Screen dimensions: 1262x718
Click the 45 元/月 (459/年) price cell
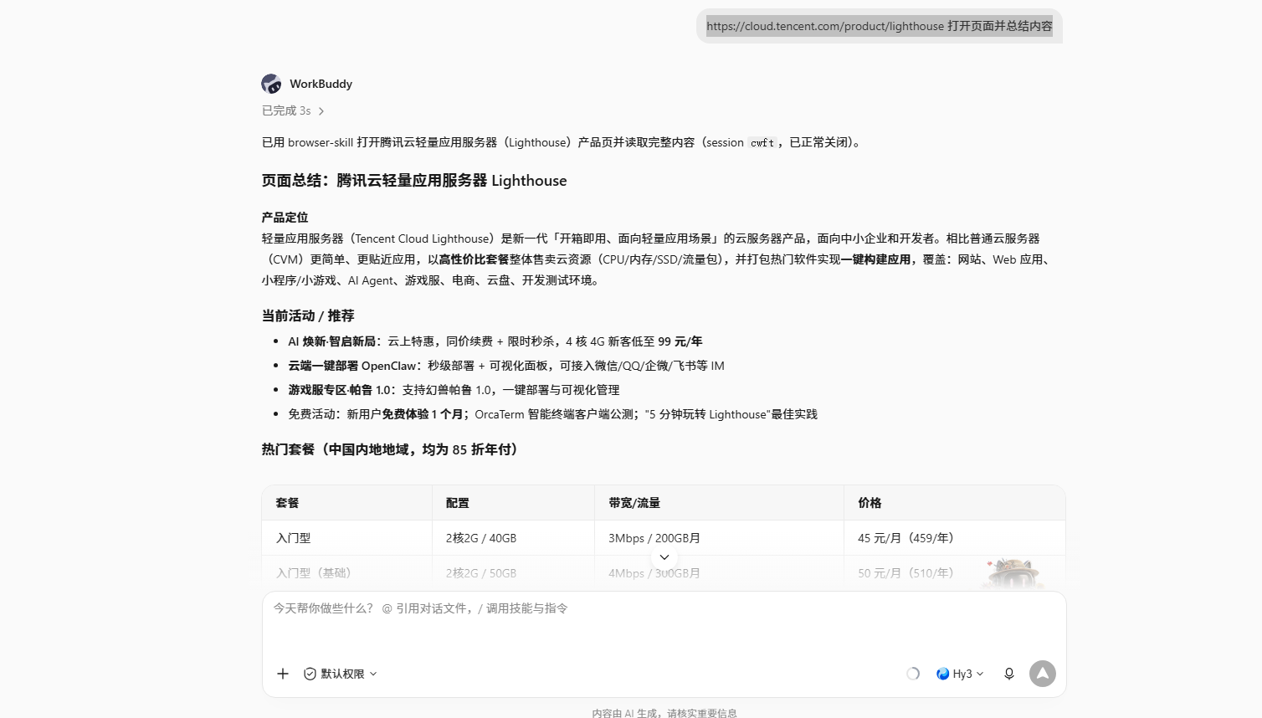point(954,538)
